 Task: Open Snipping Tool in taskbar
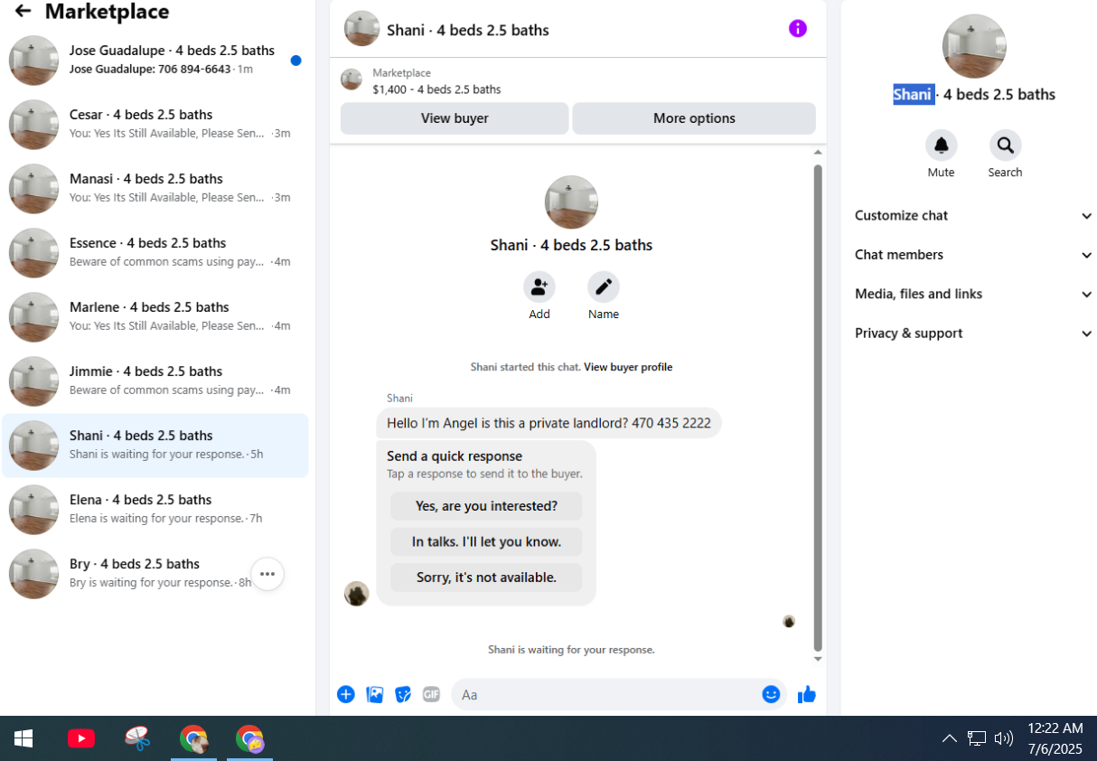(137, 738)
